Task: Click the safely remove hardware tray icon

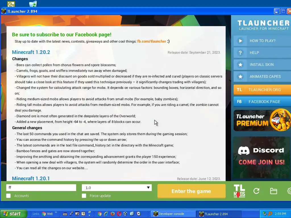Action: (x=265, y=214)
